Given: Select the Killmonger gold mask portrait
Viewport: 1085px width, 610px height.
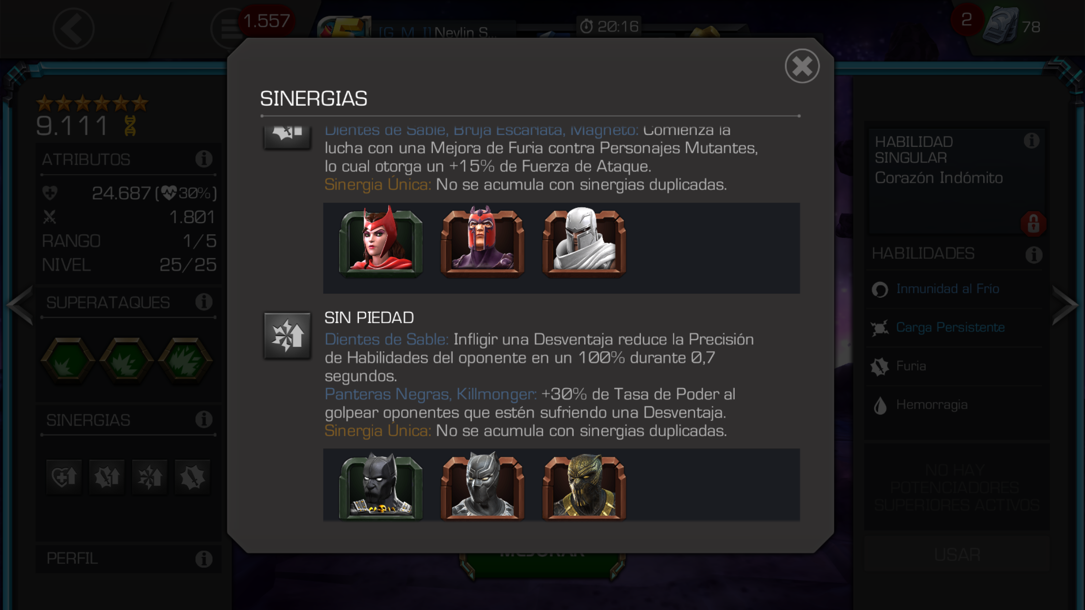Looking at the screenshot, I should click(584, 486).
